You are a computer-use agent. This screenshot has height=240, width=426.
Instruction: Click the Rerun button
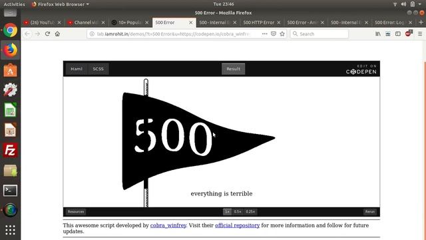pos(370,211)
